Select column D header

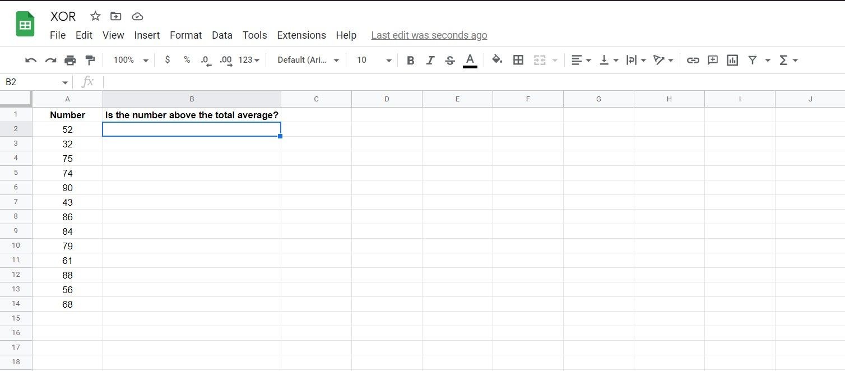click(387, 99)
